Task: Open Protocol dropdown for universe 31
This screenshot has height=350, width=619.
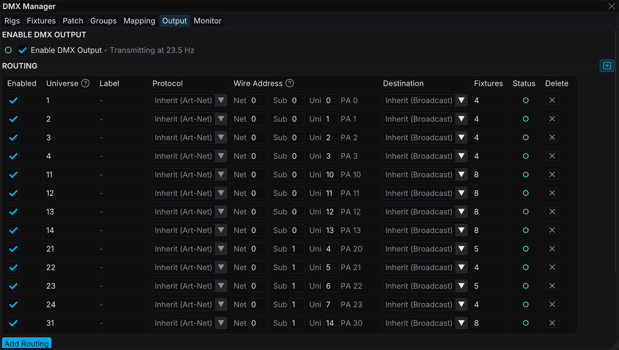Action: pyautogui.click(x=190, y=323)
